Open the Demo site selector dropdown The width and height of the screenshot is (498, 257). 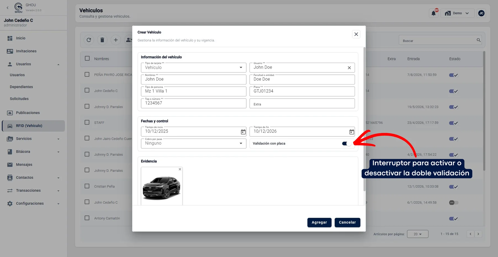(458, 13)
